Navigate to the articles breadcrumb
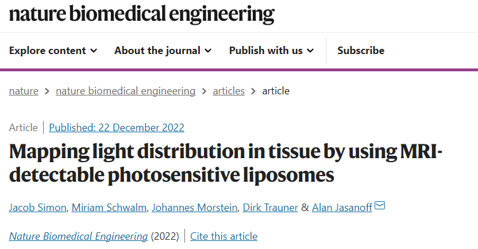Image resolution: width=478 pixels, height=249 pixels. [229, 91]
